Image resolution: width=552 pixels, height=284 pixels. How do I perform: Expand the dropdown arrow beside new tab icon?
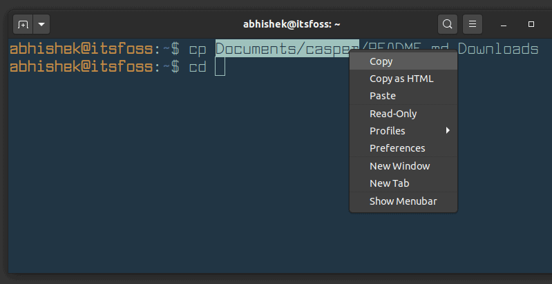click(x=41, y=25)
